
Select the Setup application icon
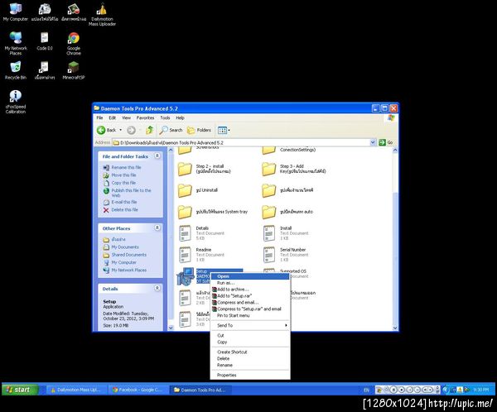tap(185, 275)
